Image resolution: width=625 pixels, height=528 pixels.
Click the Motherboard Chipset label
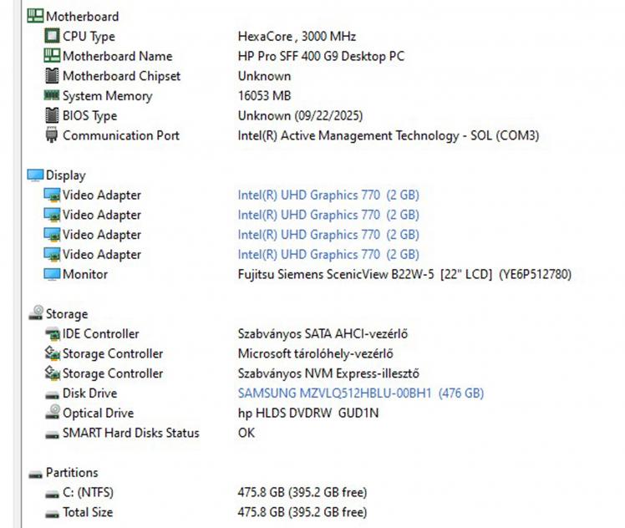[121, 76]
